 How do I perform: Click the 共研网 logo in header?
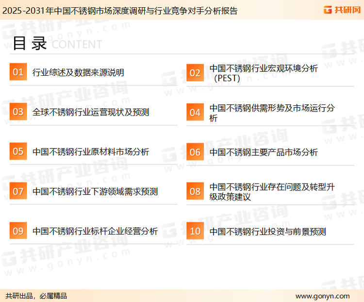point(342,10)
